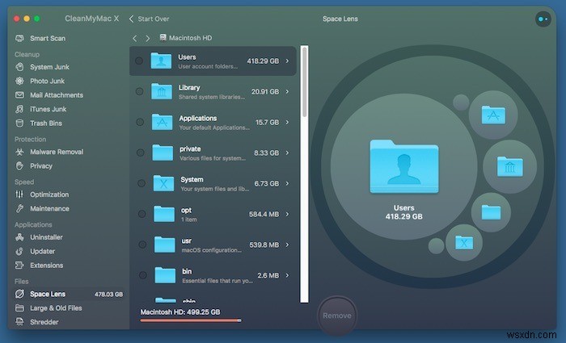Click the Users folder icon in the list
The image size is (566, 343).
point(161,61)
